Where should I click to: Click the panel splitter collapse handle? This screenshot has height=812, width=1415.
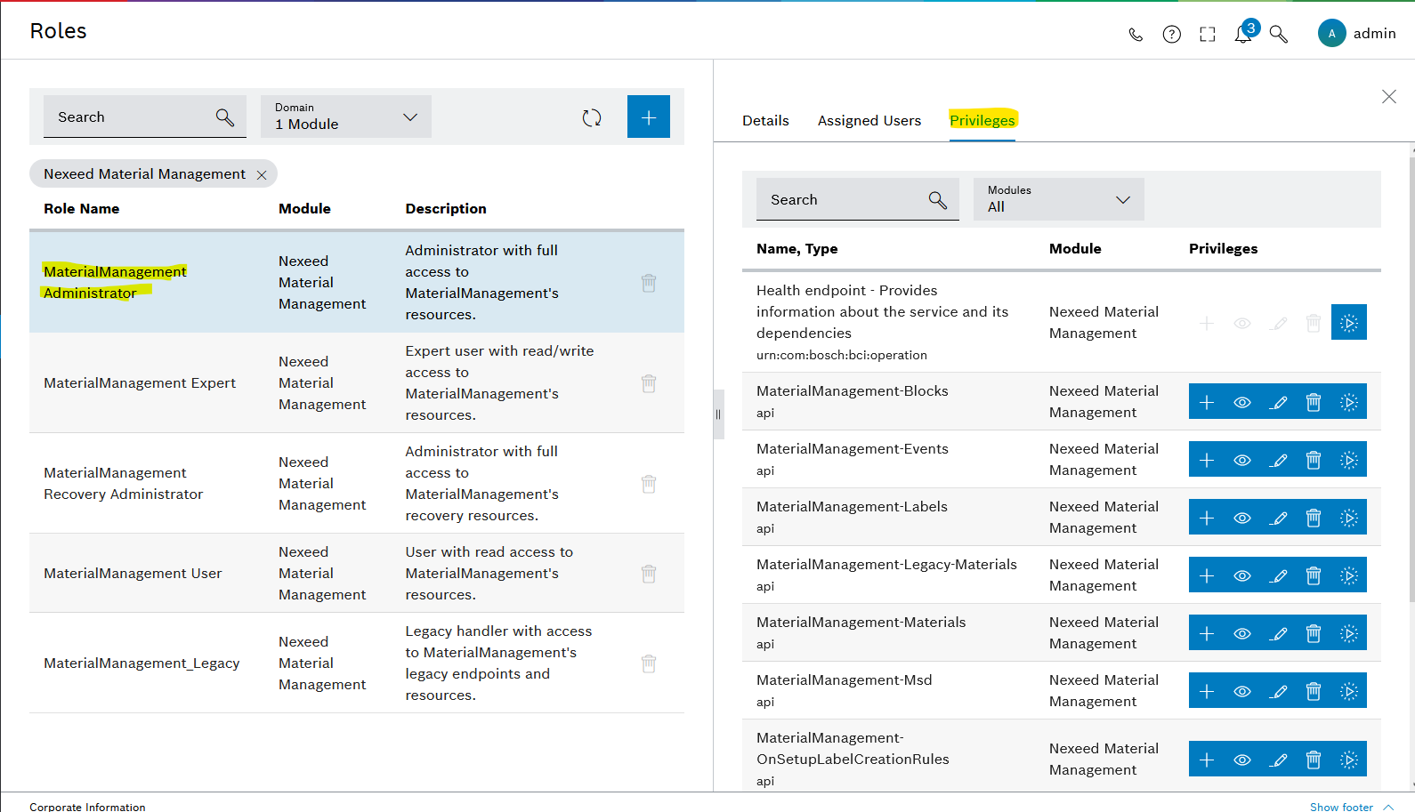coord(718,414)
